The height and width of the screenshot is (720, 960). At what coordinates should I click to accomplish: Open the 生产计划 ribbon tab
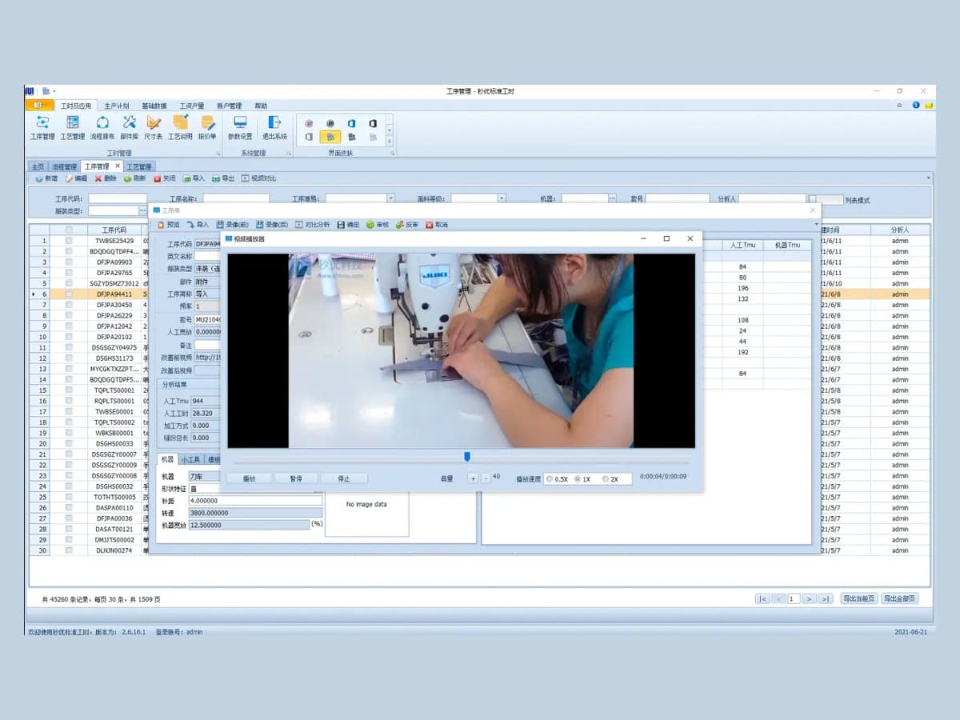(x=116, y=106)
